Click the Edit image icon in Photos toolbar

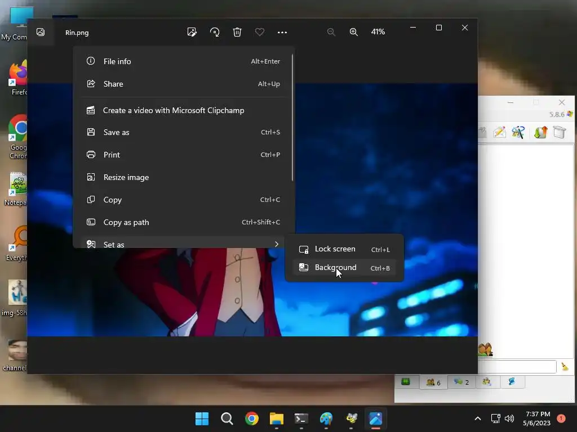(x=192, y=32)
